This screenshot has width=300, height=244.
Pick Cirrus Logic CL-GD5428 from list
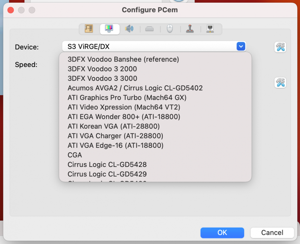coord(107,164)
